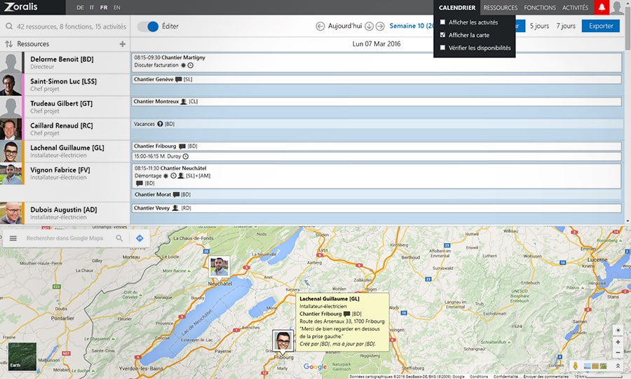Image resolution: width=631 pixels, height=379 pixels.
Task: Click the down arrow next to Aujourd'hui
Action: pos(369,26)
